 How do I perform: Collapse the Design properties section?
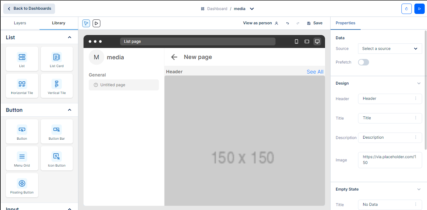coord(419,83)
